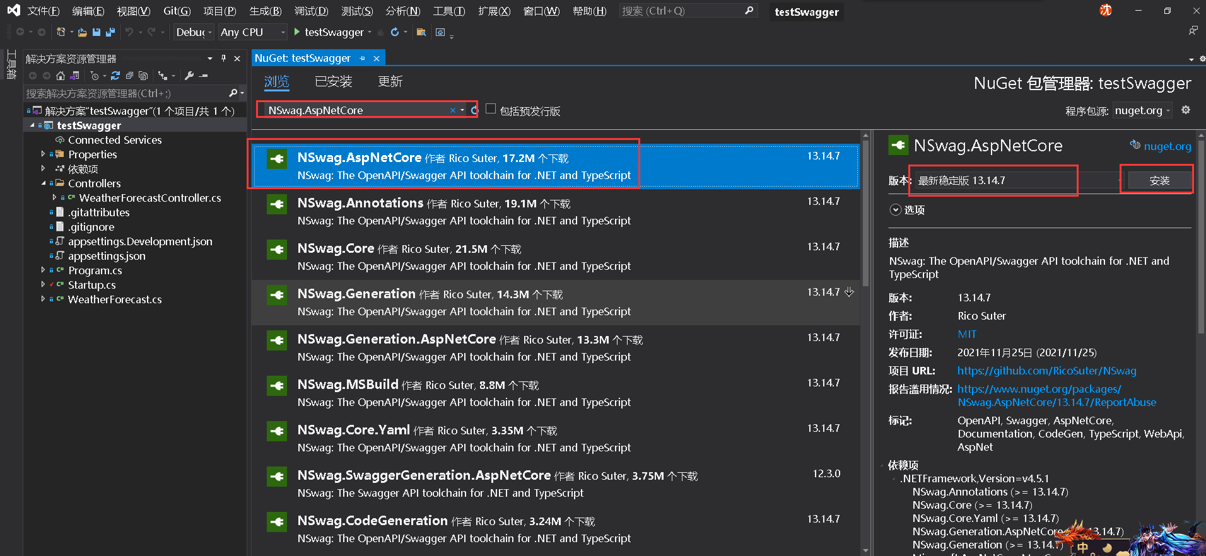
Task: Open testSwagger launch profile dropdown arrow
Action: [370, 32]
